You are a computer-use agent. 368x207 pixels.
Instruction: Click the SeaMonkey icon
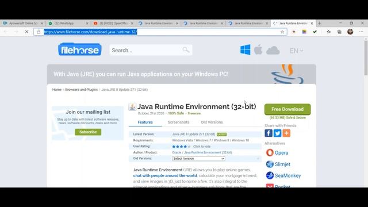[270, 175]
